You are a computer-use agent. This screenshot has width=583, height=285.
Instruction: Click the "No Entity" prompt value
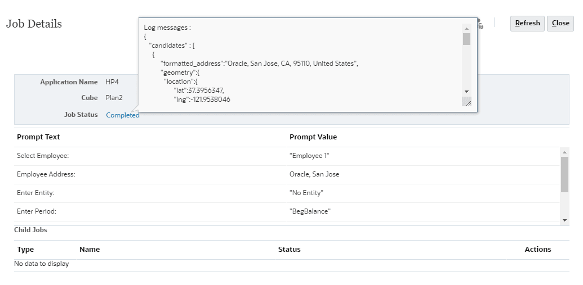coord(306,193)
